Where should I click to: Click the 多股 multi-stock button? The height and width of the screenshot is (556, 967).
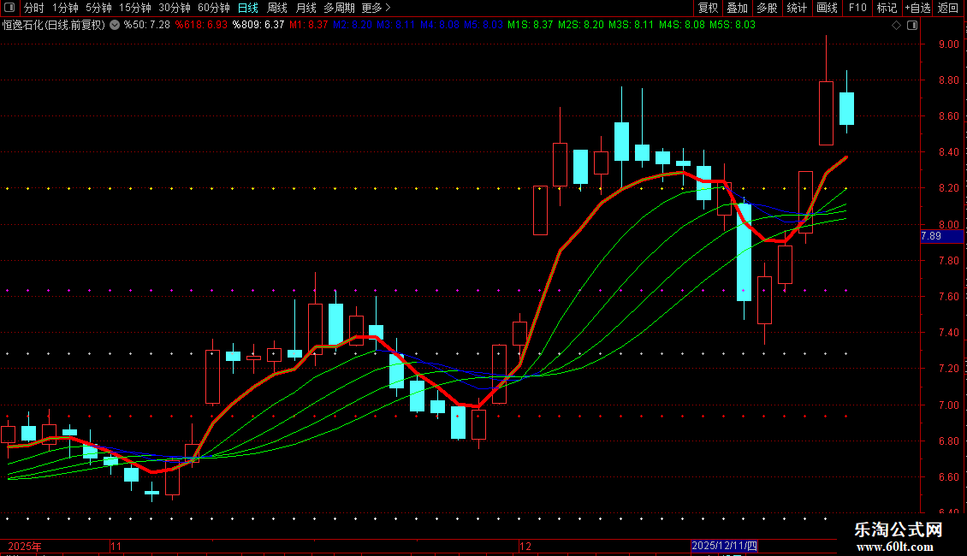[x=767, y=8]
